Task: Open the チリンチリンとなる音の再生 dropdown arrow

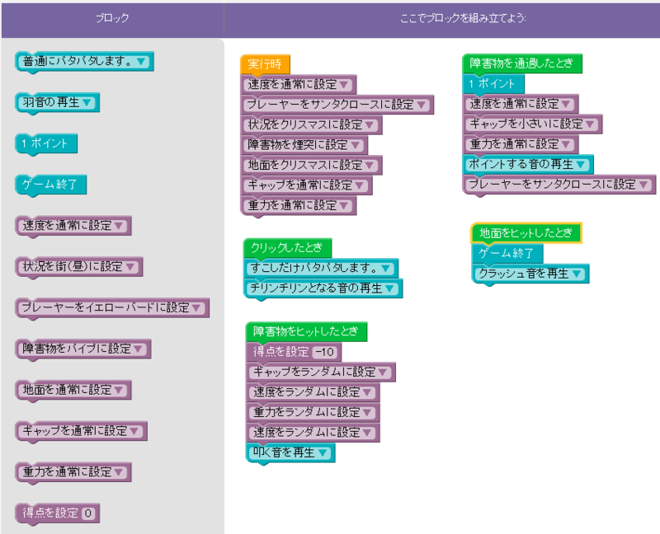Action: (389, 288)
